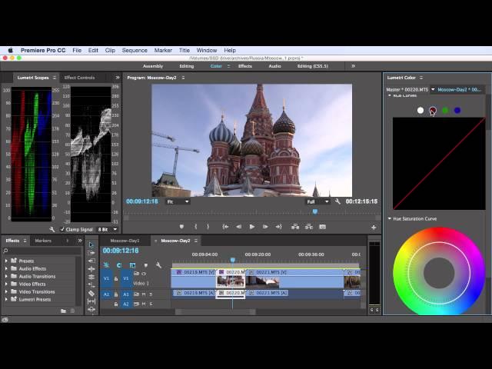492x369 pixels.
Task: Select the 00221.MTS [V] video clip
Action: tap(294, 278)
